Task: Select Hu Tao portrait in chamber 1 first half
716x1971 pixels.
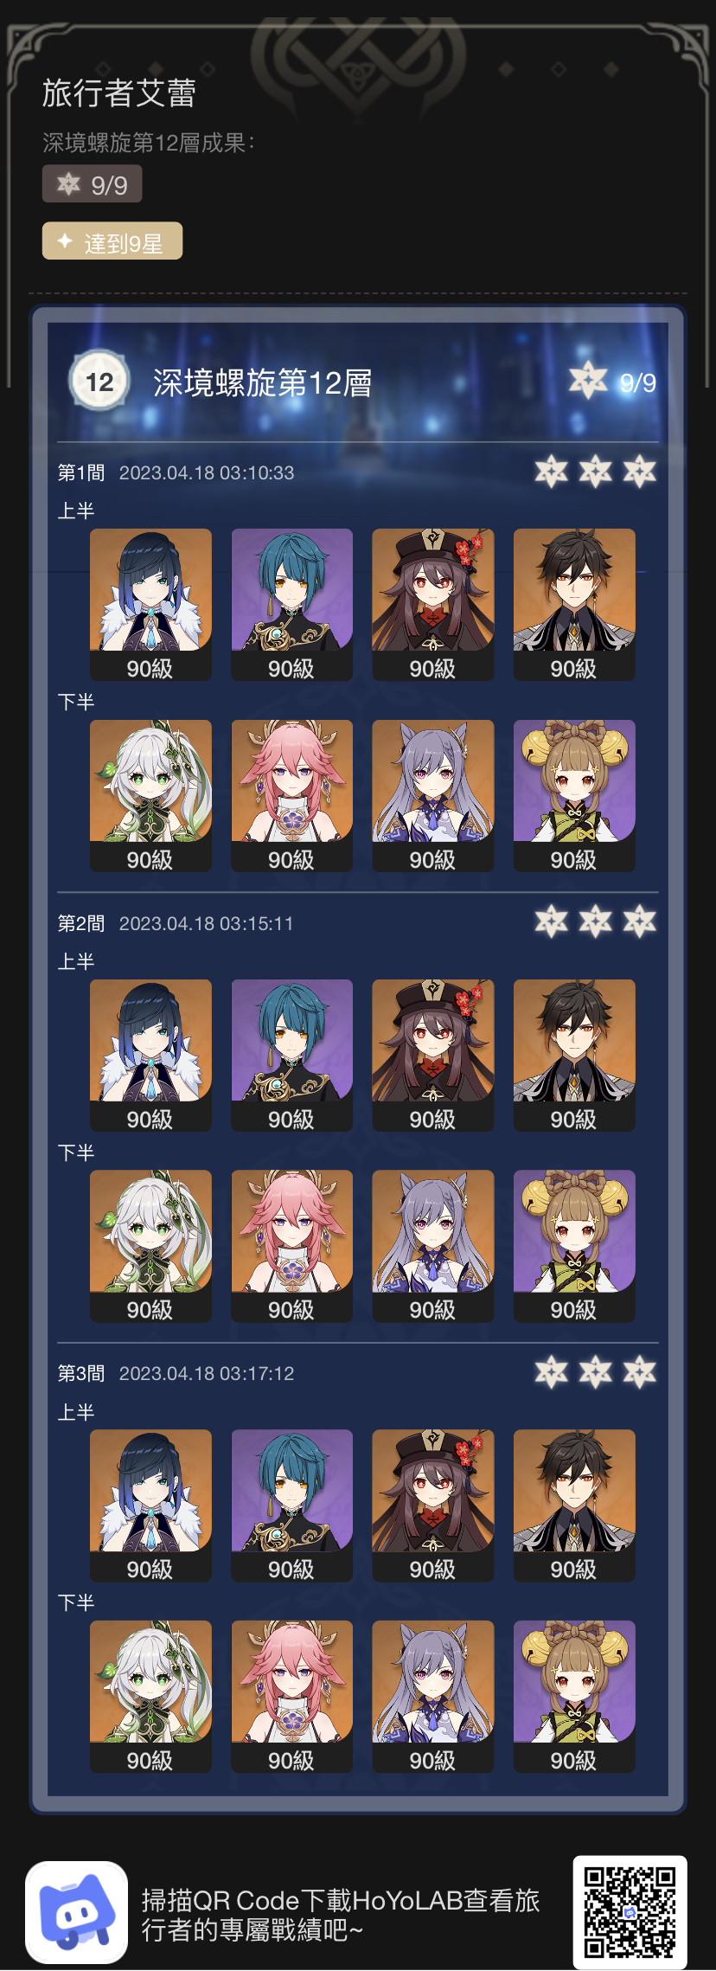Action: coord(433,604)
